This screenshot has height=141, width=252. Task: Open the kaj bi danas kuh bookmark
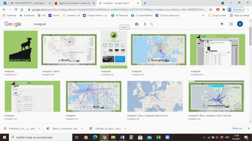[x=168, y=16]
